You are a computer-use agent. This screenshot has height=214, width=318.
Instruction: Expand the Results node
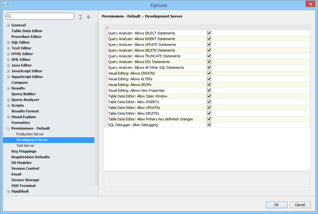point(8,88)
